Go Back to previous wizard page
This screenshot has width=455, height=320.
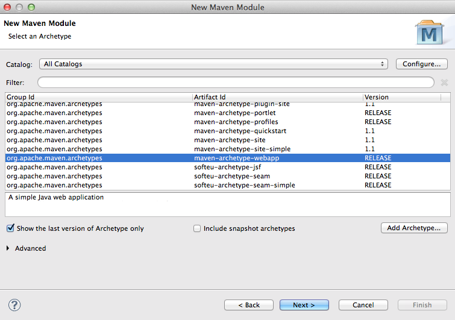click(249, 305)
